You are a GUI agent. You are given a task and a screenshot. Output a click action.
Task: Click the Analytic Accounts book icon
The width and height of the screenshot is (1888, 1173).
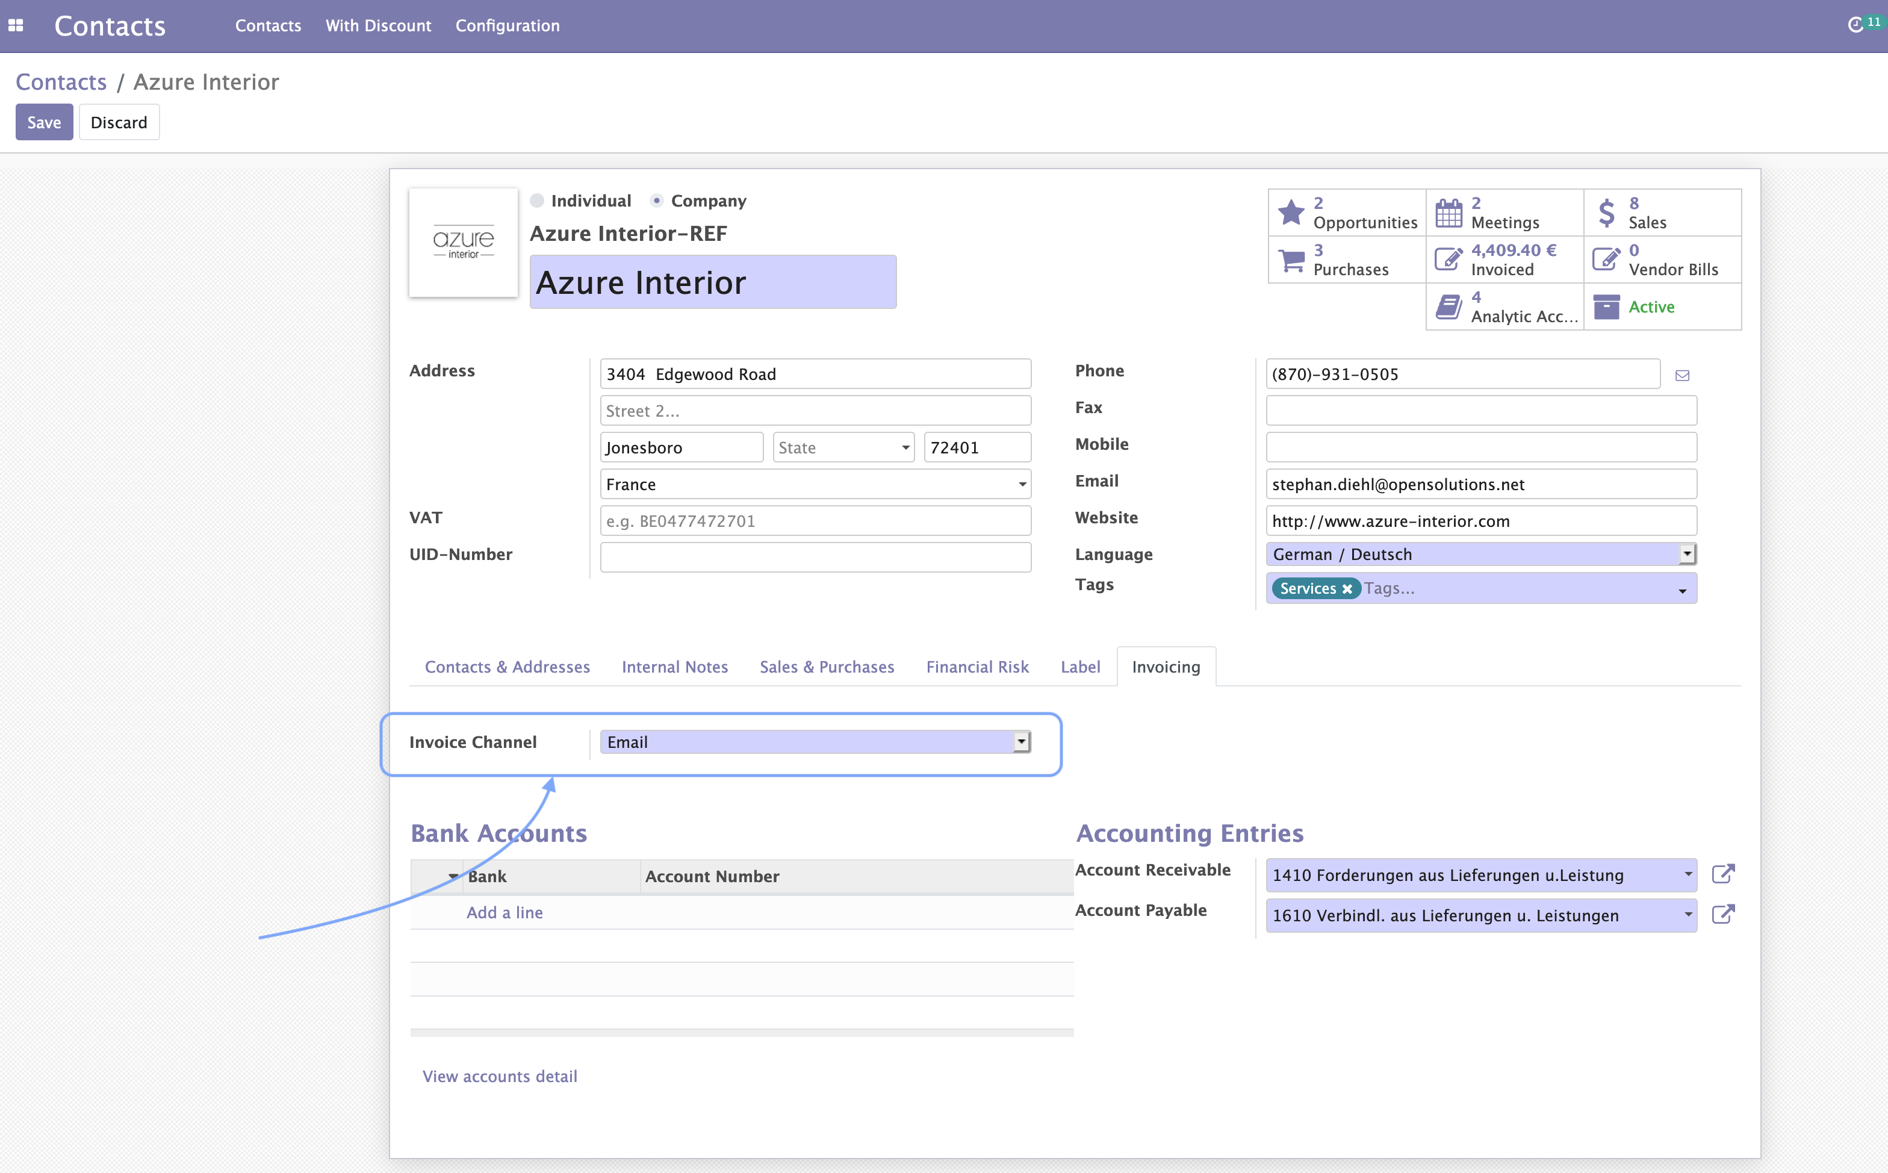(1447, 306)
